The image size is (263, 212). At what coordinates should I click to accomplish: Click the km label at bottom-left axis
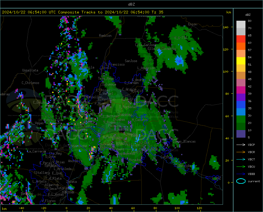[x=4, y=209]
